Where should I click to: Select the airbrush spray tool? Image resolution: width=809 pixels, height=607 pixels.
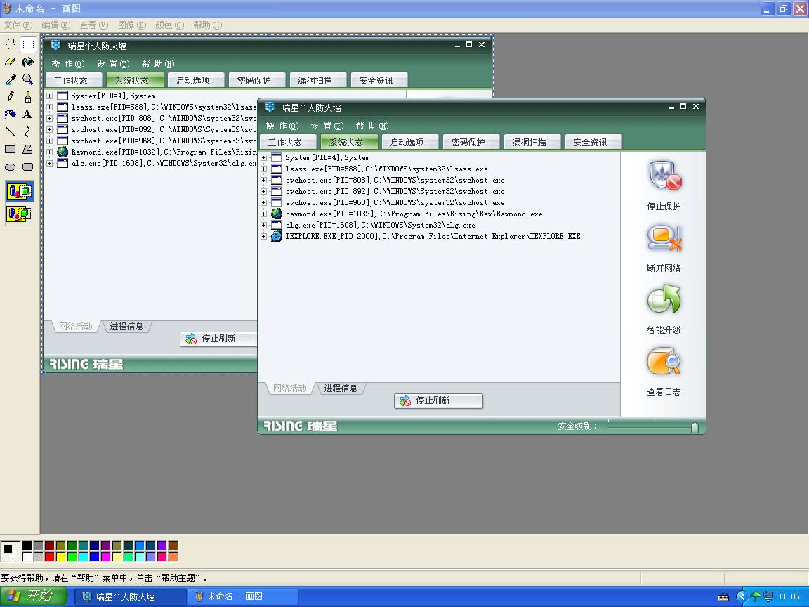pos(11,114)
